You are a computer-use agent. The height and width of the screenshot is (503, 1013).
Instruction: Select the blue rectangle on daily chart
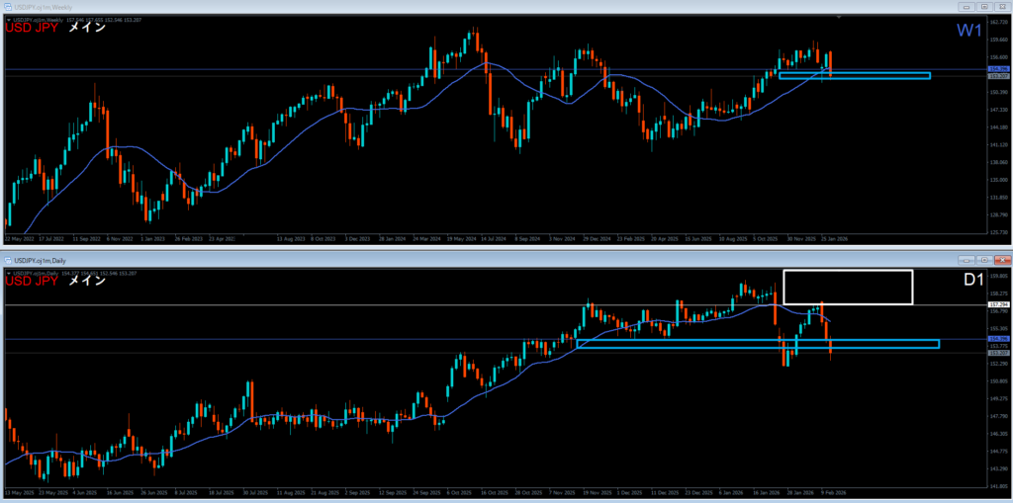[757, 344]
